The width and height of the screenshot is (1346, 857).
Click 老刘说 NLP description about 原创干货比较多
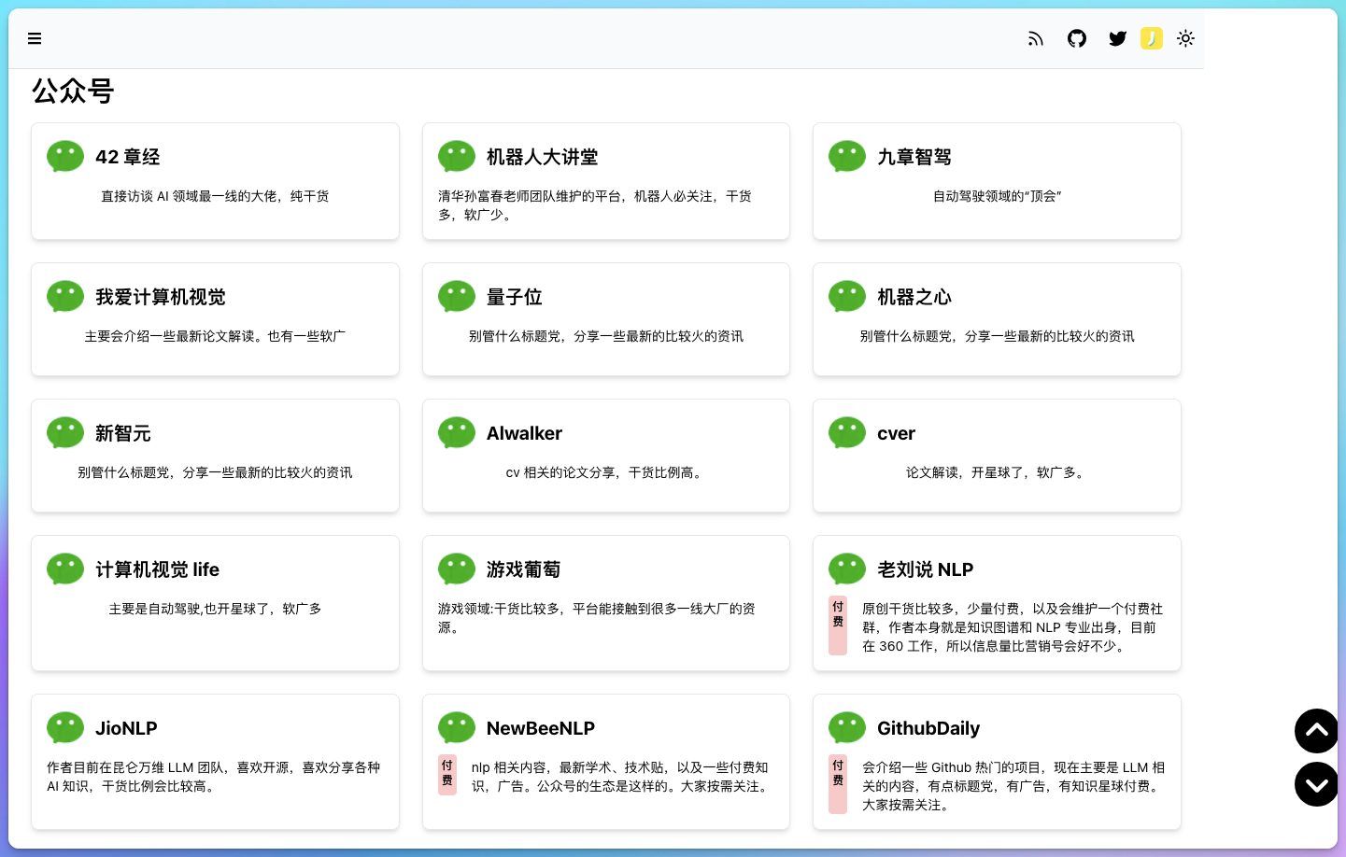pyautogui.click(x=1013, y=627)
